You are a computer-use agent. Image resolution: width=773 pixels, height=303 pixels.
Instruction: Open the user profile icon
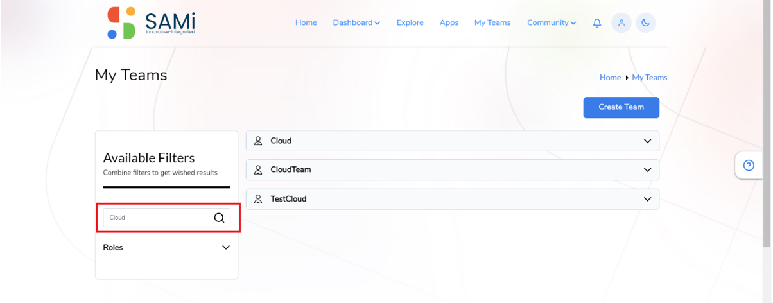(x=621, y=23)
